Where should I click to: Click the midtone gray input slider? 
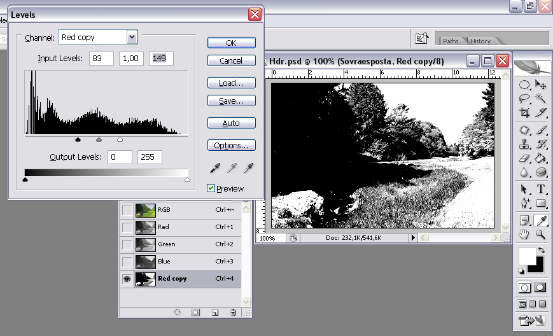[x=99, y=139]
